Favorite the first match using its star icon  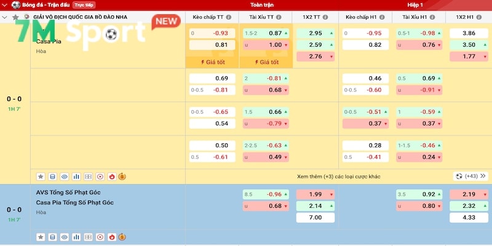coord(41,177)
